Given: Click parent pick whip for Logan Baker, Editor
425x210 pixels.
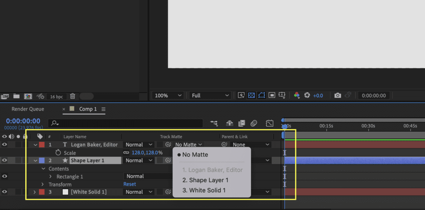Looking at the screenshot, I should (x=224, y=145).
